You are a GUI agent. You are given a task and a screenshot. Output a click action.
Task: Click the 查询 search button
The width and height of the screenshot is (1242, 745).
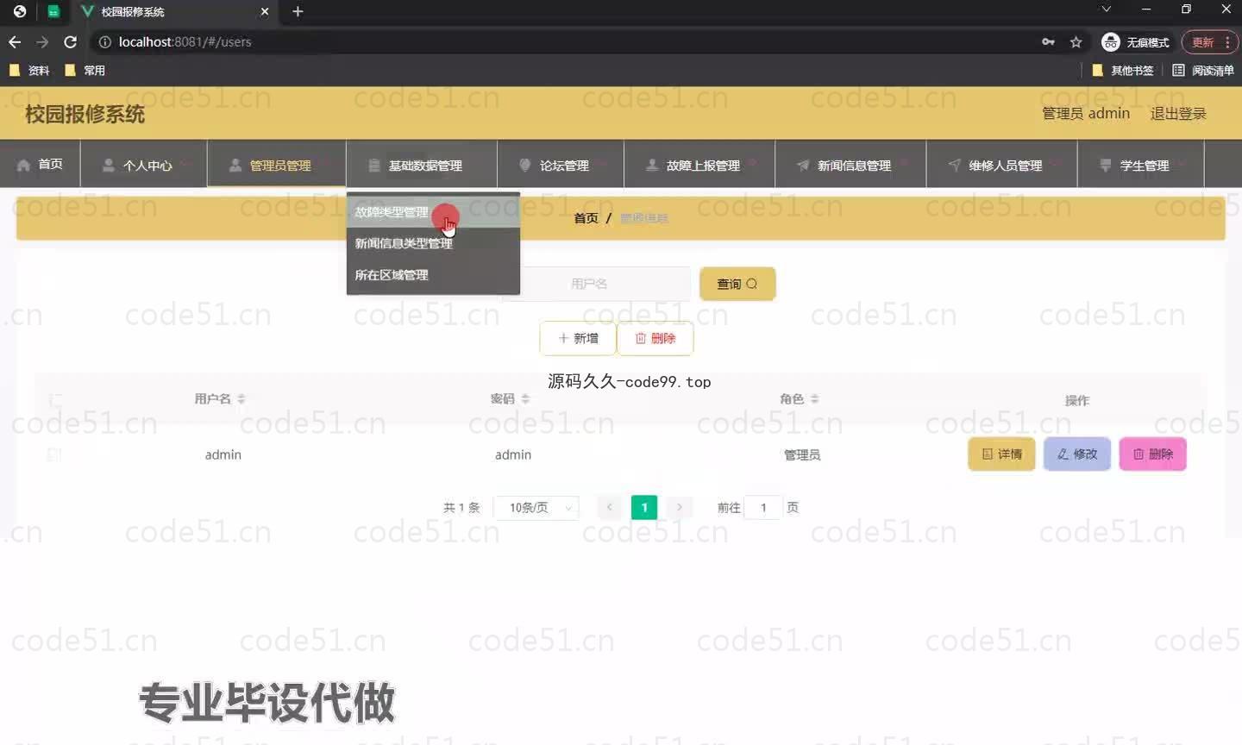click(x=737, y=284)
